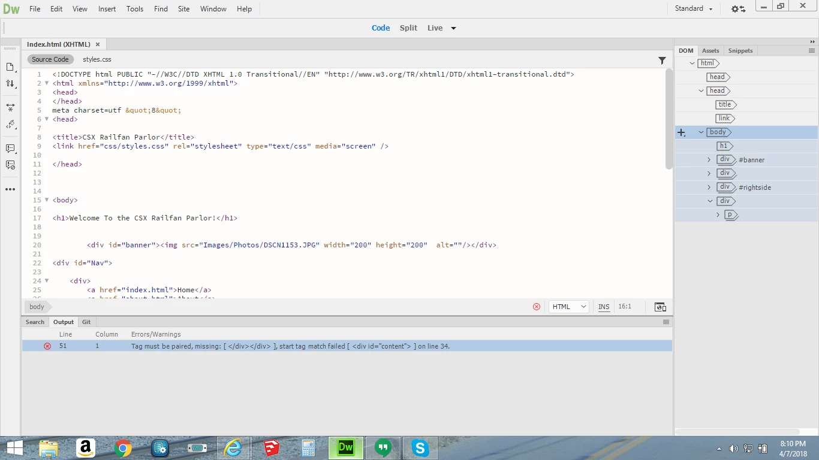
Task: Click the red error status icon
Action: pyautogui.click(x=537, y=307)
